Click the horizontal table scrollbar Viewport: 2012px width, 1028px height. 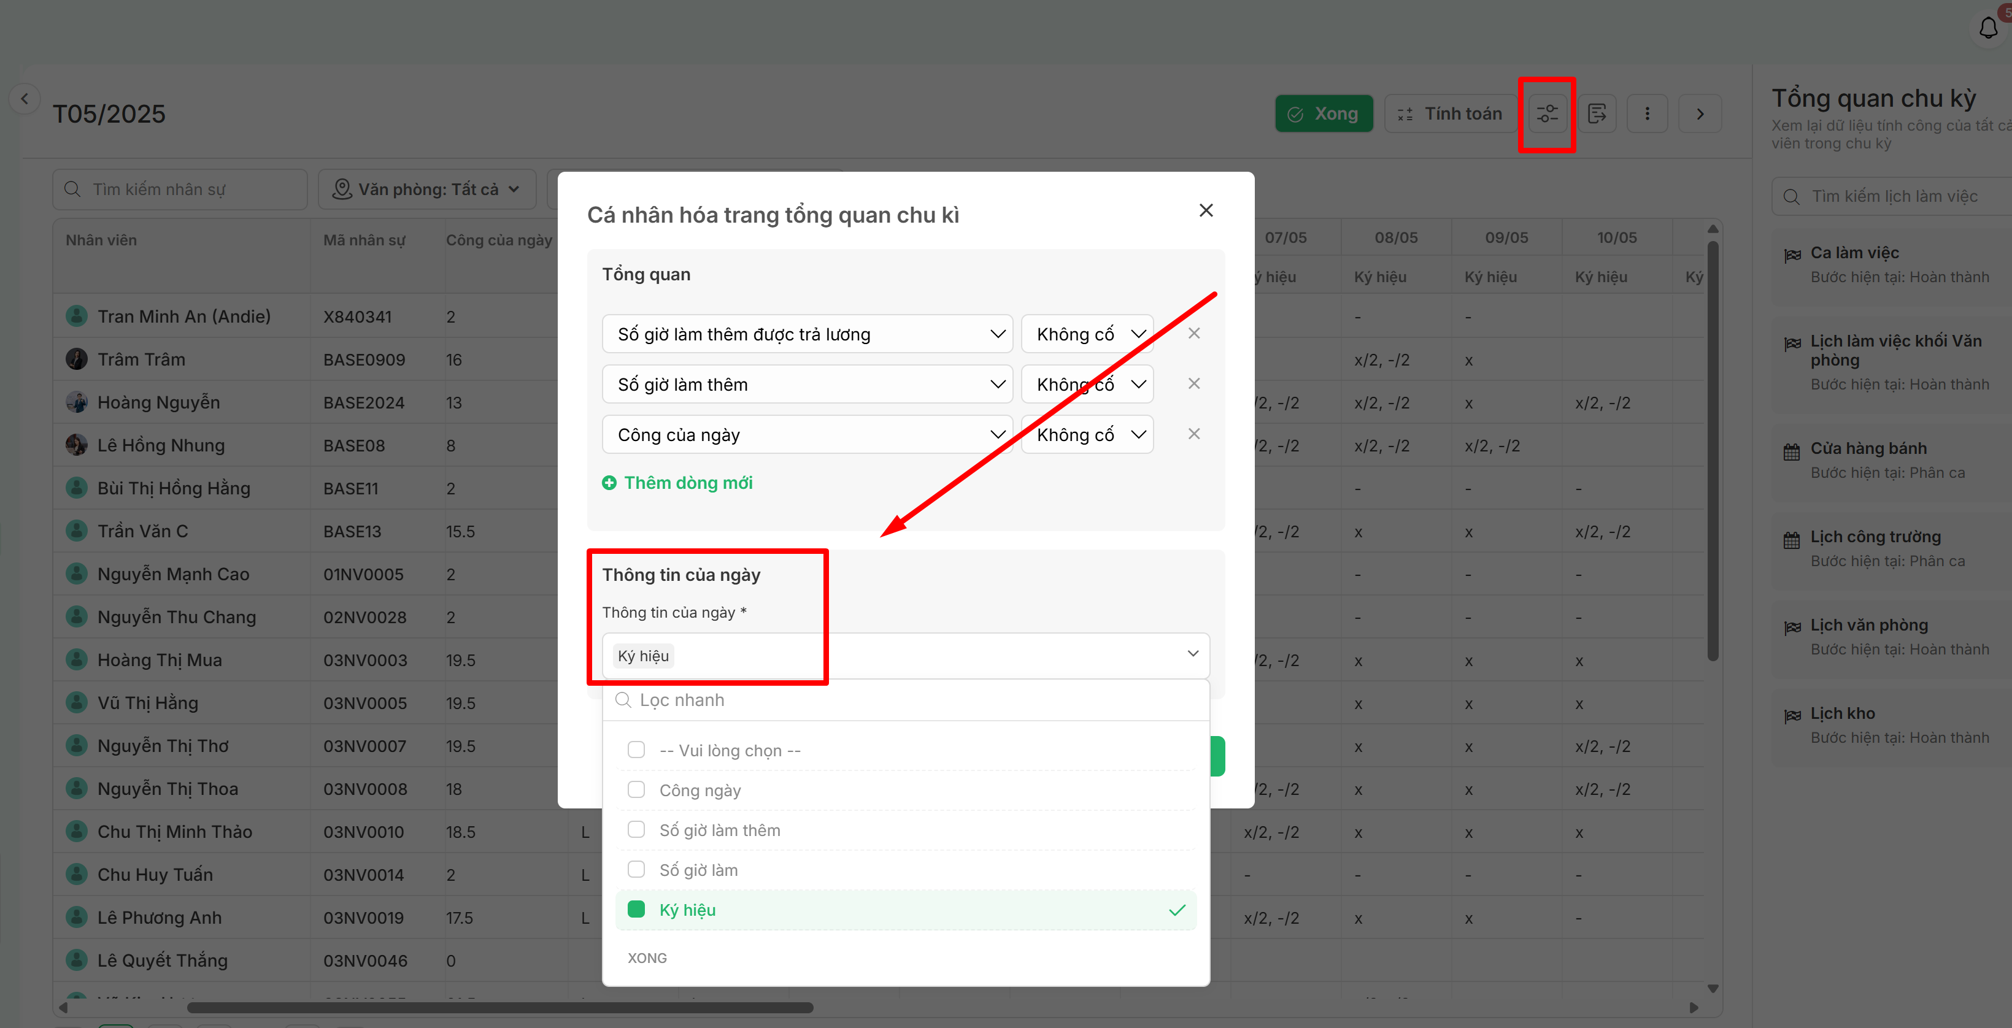[500, 1008]
